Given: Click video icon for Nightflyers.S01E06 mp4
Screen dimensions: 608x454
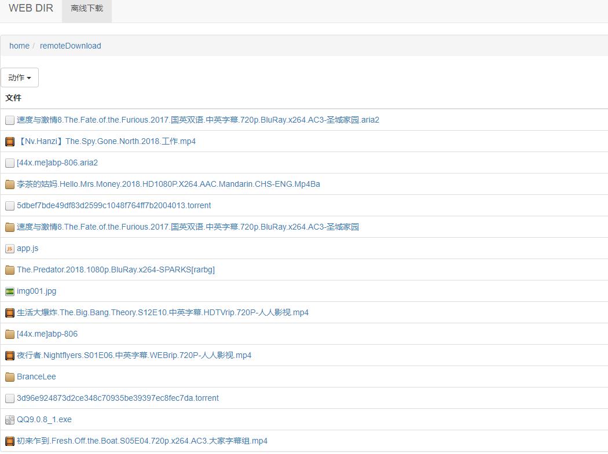Looking at the screenshot, I should 10,356.
